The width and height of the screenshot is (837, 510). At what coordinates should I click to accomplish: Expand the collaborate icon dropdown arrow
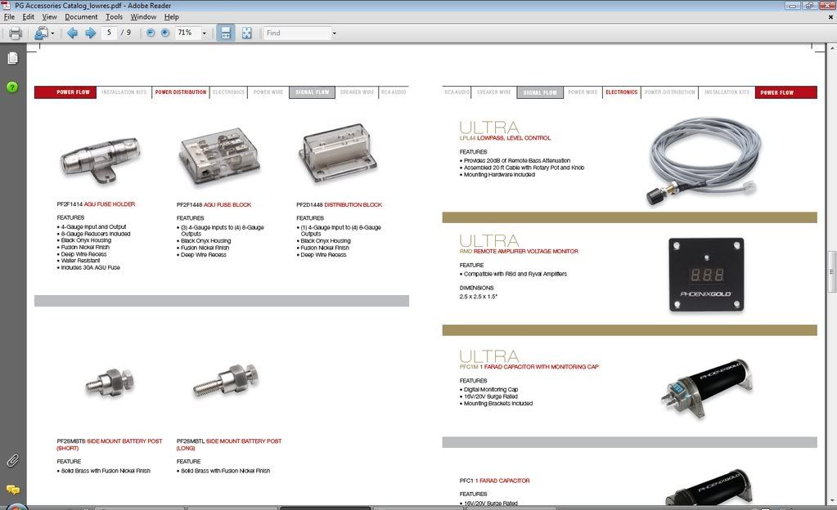pyautogui.click(x=52, y=34)
